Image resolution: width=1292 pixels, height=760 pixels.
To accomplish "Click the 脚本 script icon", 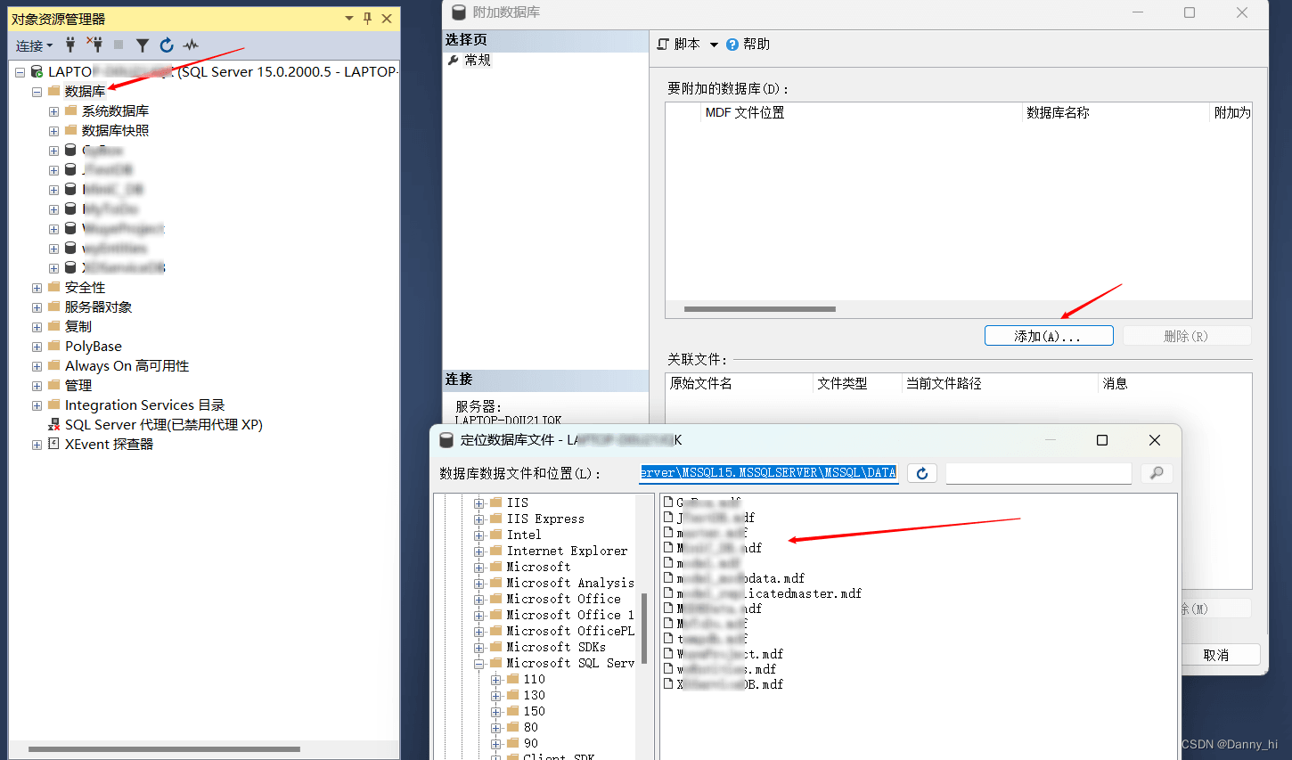I will click(663, 44).
